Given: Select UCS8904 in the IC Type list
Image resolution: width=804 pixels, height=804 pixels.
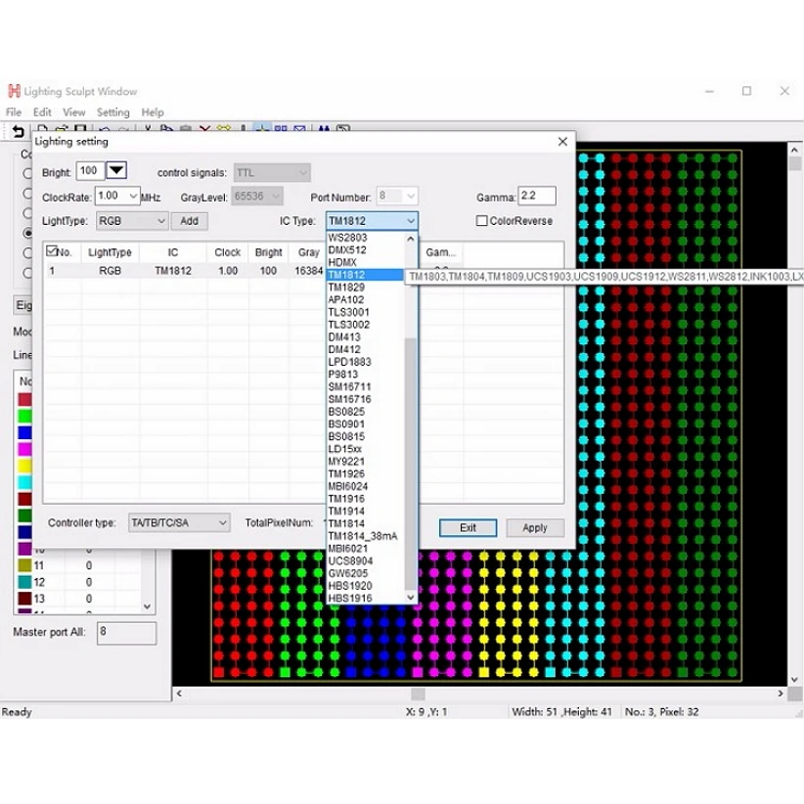Looking at the screenshot, I should (x=366, y=561).
